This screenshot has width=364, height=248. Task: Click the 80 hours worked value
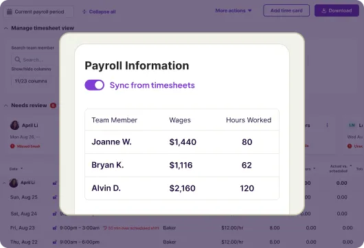(247, 142)
